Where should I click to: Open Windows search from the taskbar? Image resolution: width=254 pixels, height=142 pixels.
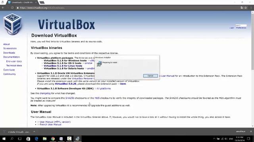click(12, 138)
